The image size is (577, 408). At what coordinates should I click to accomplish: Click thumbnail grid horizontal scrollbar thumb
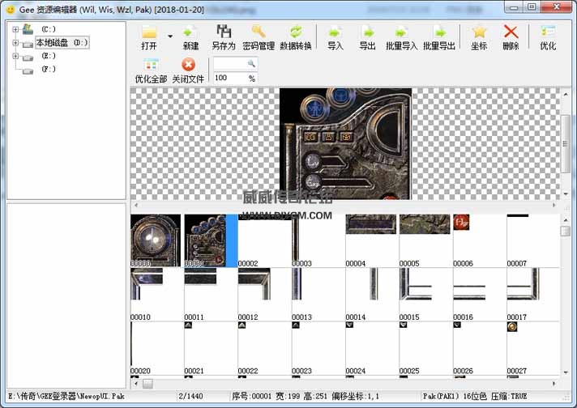tap(148, 384)
